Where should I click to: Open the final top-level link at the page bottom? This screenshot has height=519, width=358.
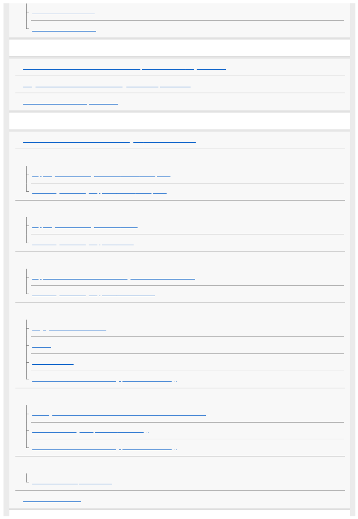tap(52, 500)
